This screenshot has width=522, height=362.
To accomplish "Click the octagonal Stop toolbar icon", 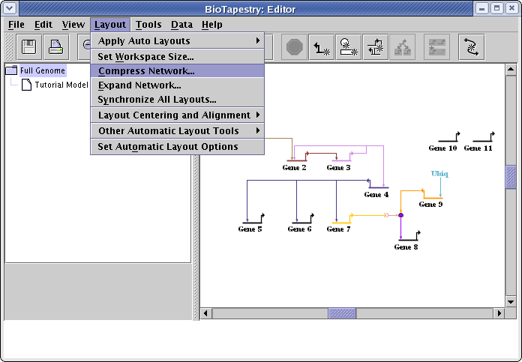I will click(x=295, y=48).
